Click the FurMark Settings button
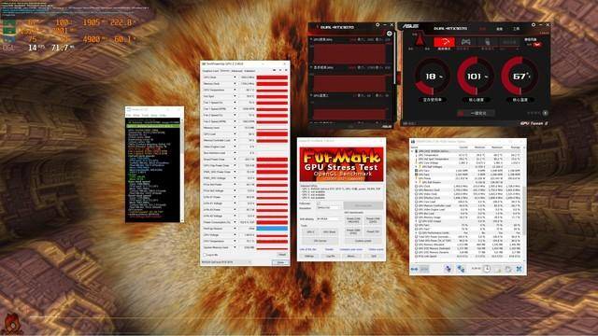The width and height of the screenshot is (598, 336). tap(309, 257)
